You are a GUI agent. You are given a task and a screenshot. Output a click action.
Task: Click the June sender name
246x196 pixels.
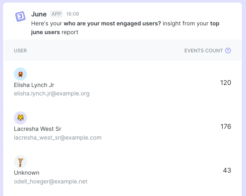coord(39,14)
